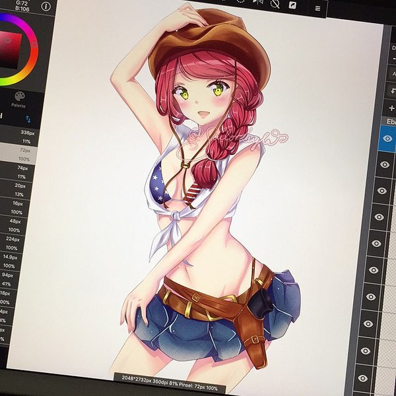Tap the canvas status bar with 350dpi
Viewport: 396px width, 396px height.
point(170,381)
